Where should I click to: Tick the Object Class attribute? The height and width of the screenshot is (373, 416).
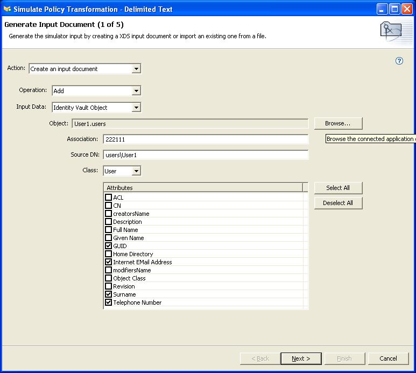(x=108, y=278)
